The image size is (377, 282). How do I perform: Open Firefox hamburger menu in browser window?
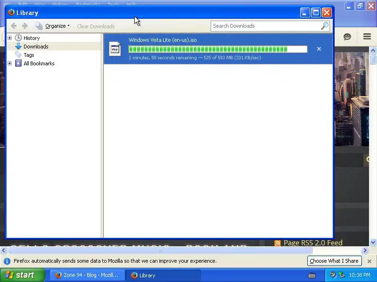(367, 37)
